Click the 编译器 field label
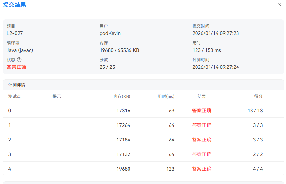 coord(13,43)
